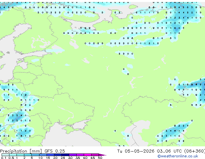Click the 25–30 mm navy legend swatch
This screenshot has height=159, width=205.
tap(65, 155)
